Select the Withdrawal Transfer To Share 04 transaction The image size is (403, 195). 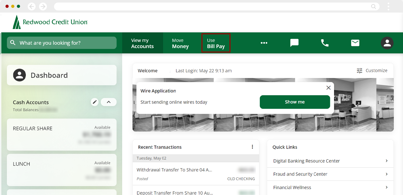coord(196,174)
